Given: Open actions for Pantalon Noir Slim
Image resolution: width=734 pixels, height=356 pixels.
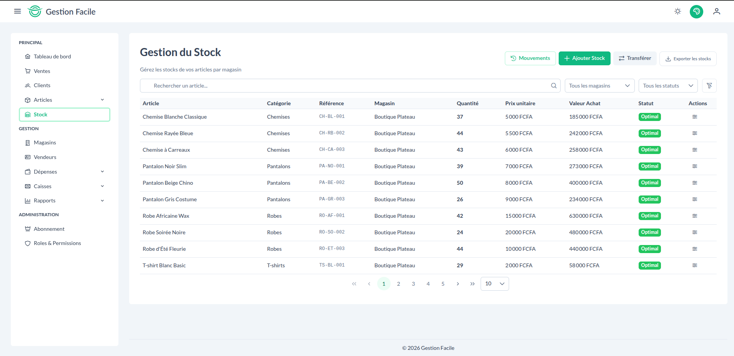Looking at the screenshot, I should (694, 166).
